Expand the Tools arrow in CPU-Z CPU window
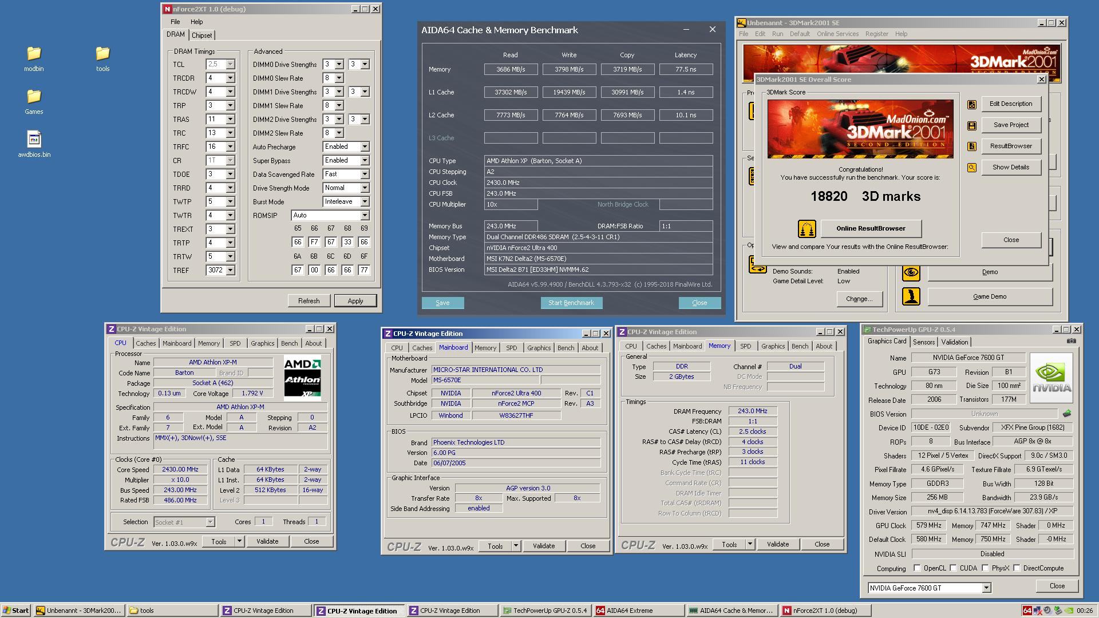 pyautogui.click(x=239, y=541)
